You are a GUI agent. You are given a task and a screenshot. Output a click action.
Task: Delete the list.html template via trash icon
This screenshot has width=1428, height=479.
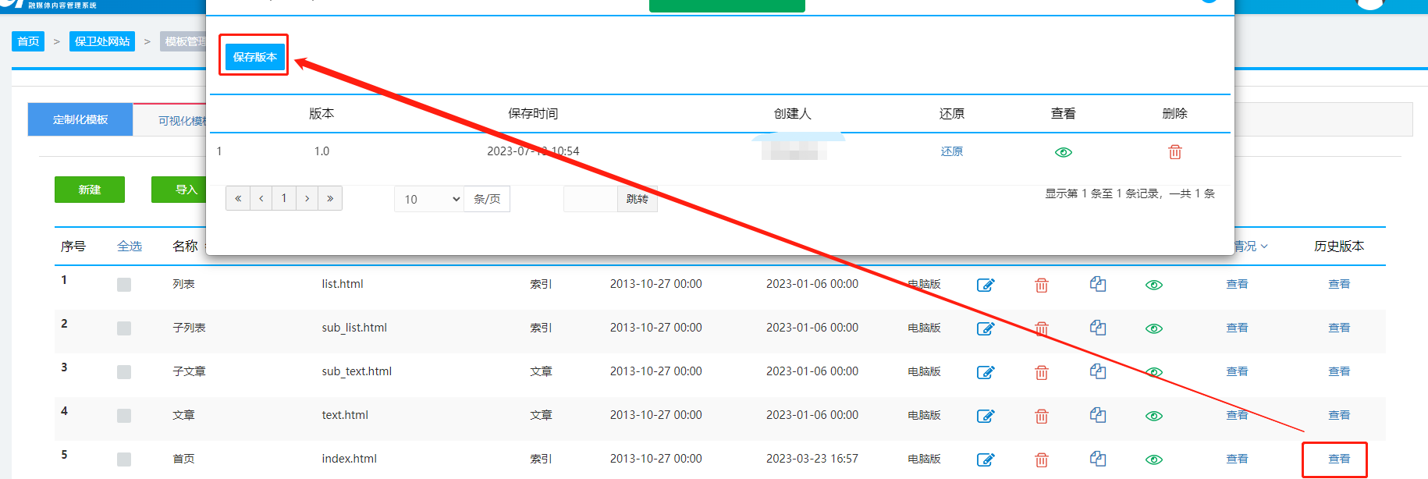tap(1042, 285)
